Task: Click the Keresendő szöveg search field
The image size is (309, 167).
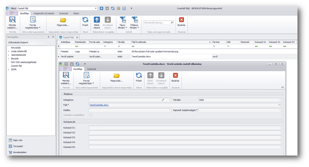Action: (157, 23)
